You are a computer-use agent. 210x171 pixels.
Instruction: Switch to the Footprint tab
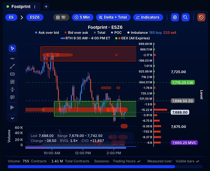21,7
